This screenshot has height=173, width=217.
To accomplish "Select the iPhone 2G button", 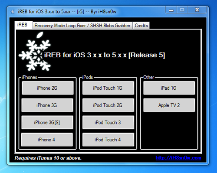I will [48, 88].
